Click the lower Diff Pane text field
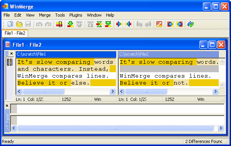Screen dimensions: 231x146 117,120
